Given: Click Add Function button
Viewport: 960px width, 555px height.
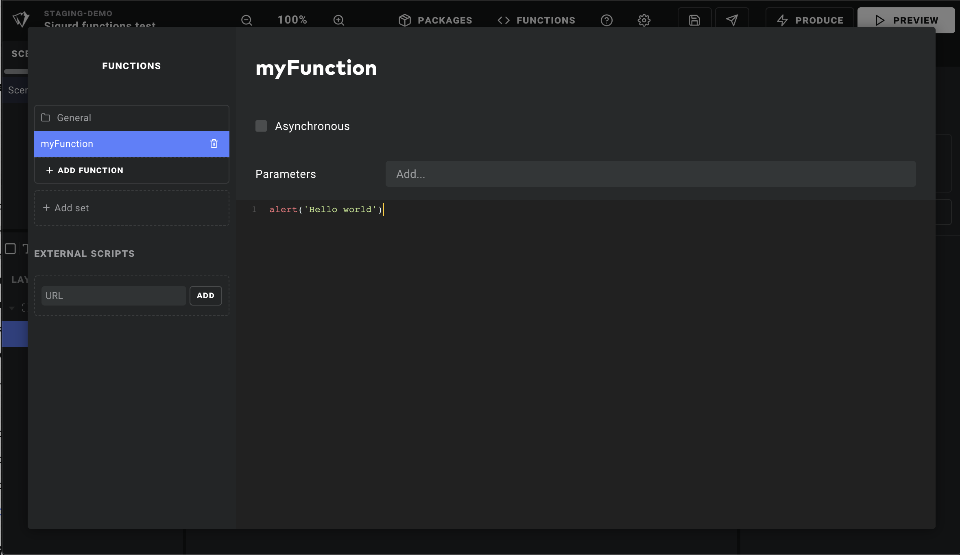Looking at the screenshot, I should tap(132, 170).
